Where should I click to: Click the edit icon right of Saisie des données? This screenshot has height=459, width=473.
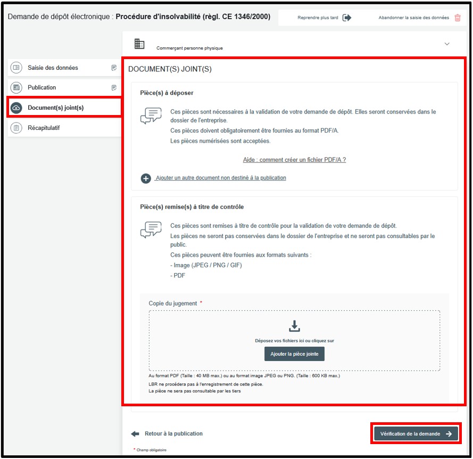coord(114,68)
